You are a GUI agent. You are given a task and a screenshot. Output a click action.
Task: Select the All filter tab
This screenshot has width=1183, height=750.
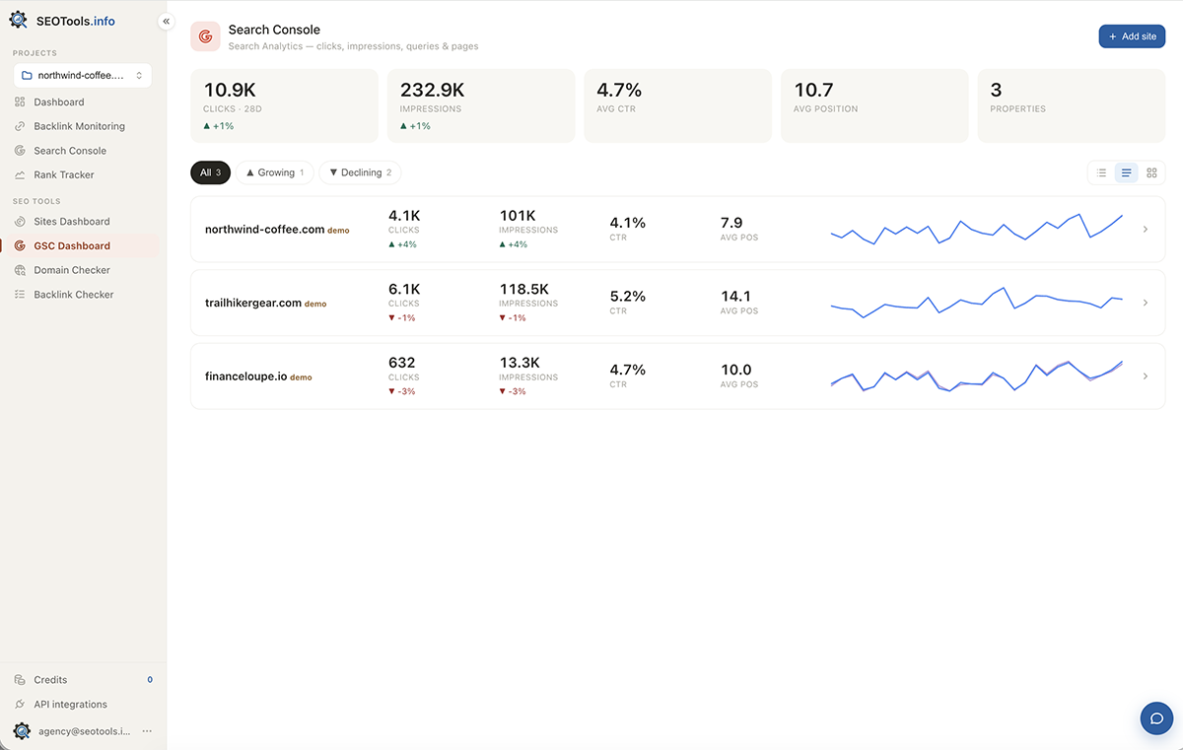(210, 172)
